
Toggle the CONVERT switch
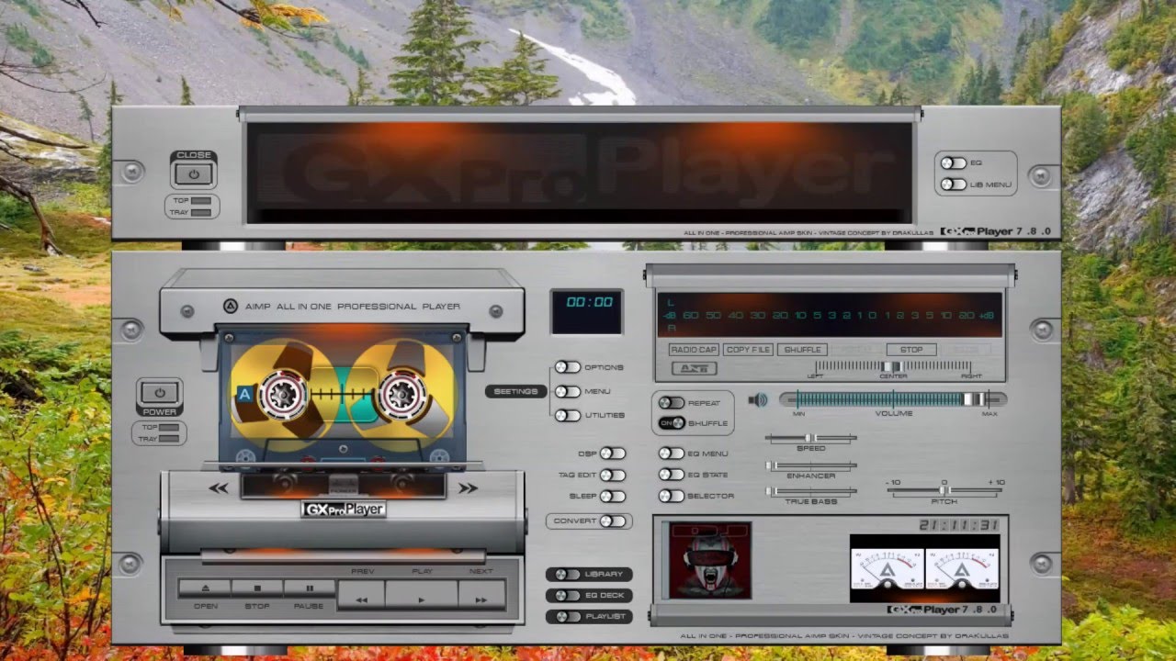(614, 521)
